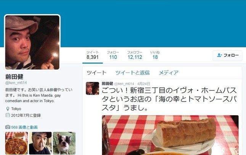
Task: Click the location pin icon beside Tokyo
Action: click(x=8, y=109)
